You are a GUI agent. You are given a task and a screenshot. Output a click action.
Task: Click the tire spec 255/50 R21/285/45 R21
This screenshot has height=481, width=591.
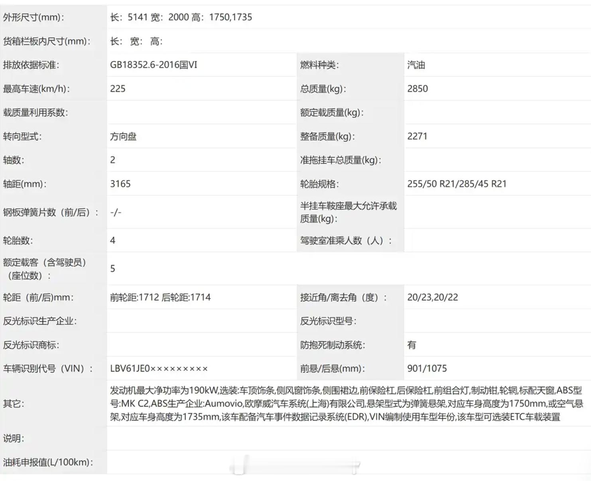457,184
